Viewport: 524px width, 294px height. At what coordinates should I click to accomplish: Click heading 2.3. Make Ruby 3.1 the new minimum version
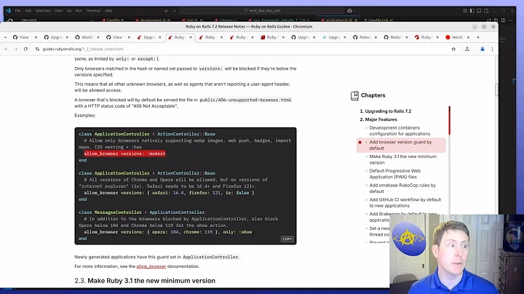[x=145, y=281]
